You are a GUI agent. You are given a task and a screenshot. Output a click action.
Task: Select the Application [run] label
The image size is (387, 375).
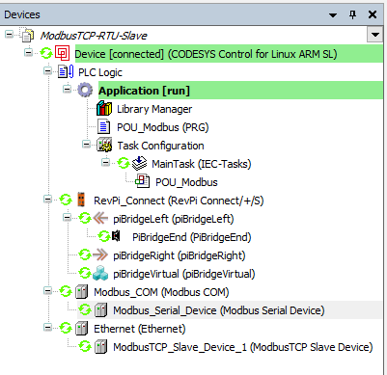point(144,91)
